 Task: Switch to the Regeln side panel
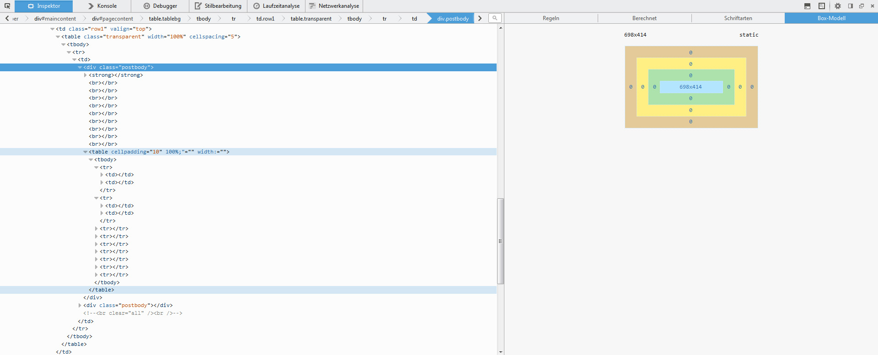click(551, 18)
